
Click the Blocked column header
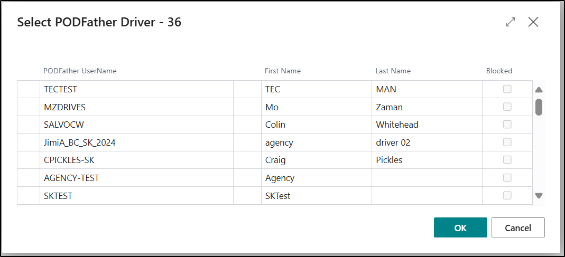click(499, 71)
